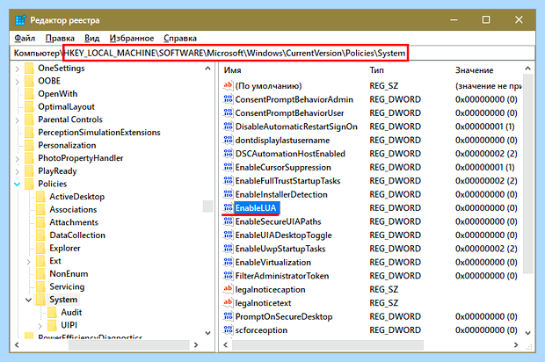Click the string icon of legalnoticetext
The image size is (545, 362).
click(228, 302)
